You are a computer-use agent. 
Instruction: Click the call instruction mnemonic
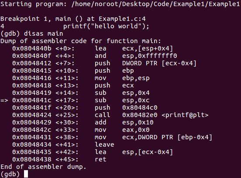[102, 115]
